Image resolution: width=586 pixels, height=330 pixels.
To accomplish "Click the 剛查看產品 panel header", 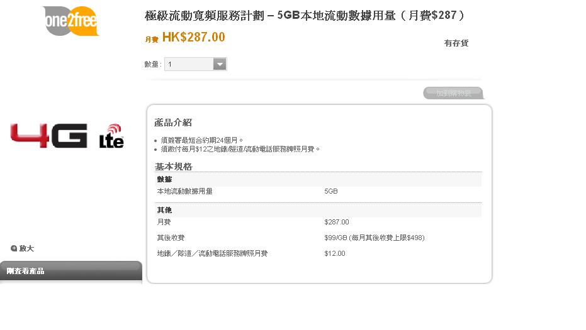I will [x=70, y=271].
